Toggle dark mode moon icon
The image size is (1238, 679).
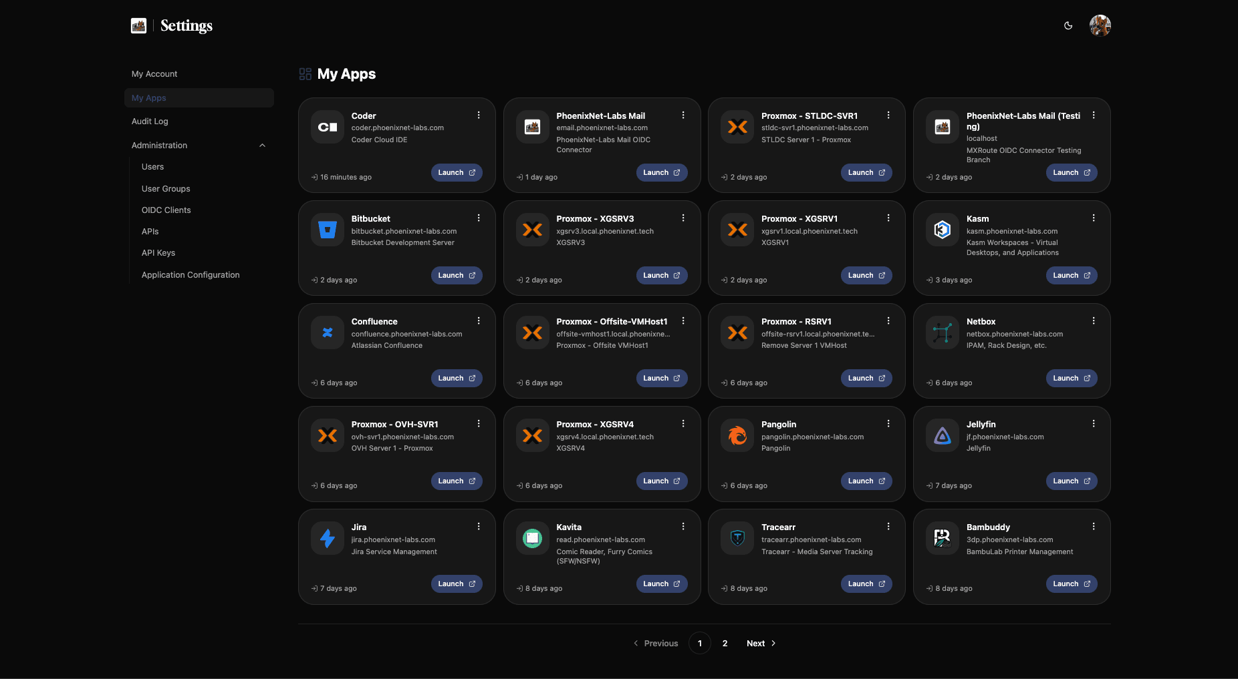pos(1068,25)
